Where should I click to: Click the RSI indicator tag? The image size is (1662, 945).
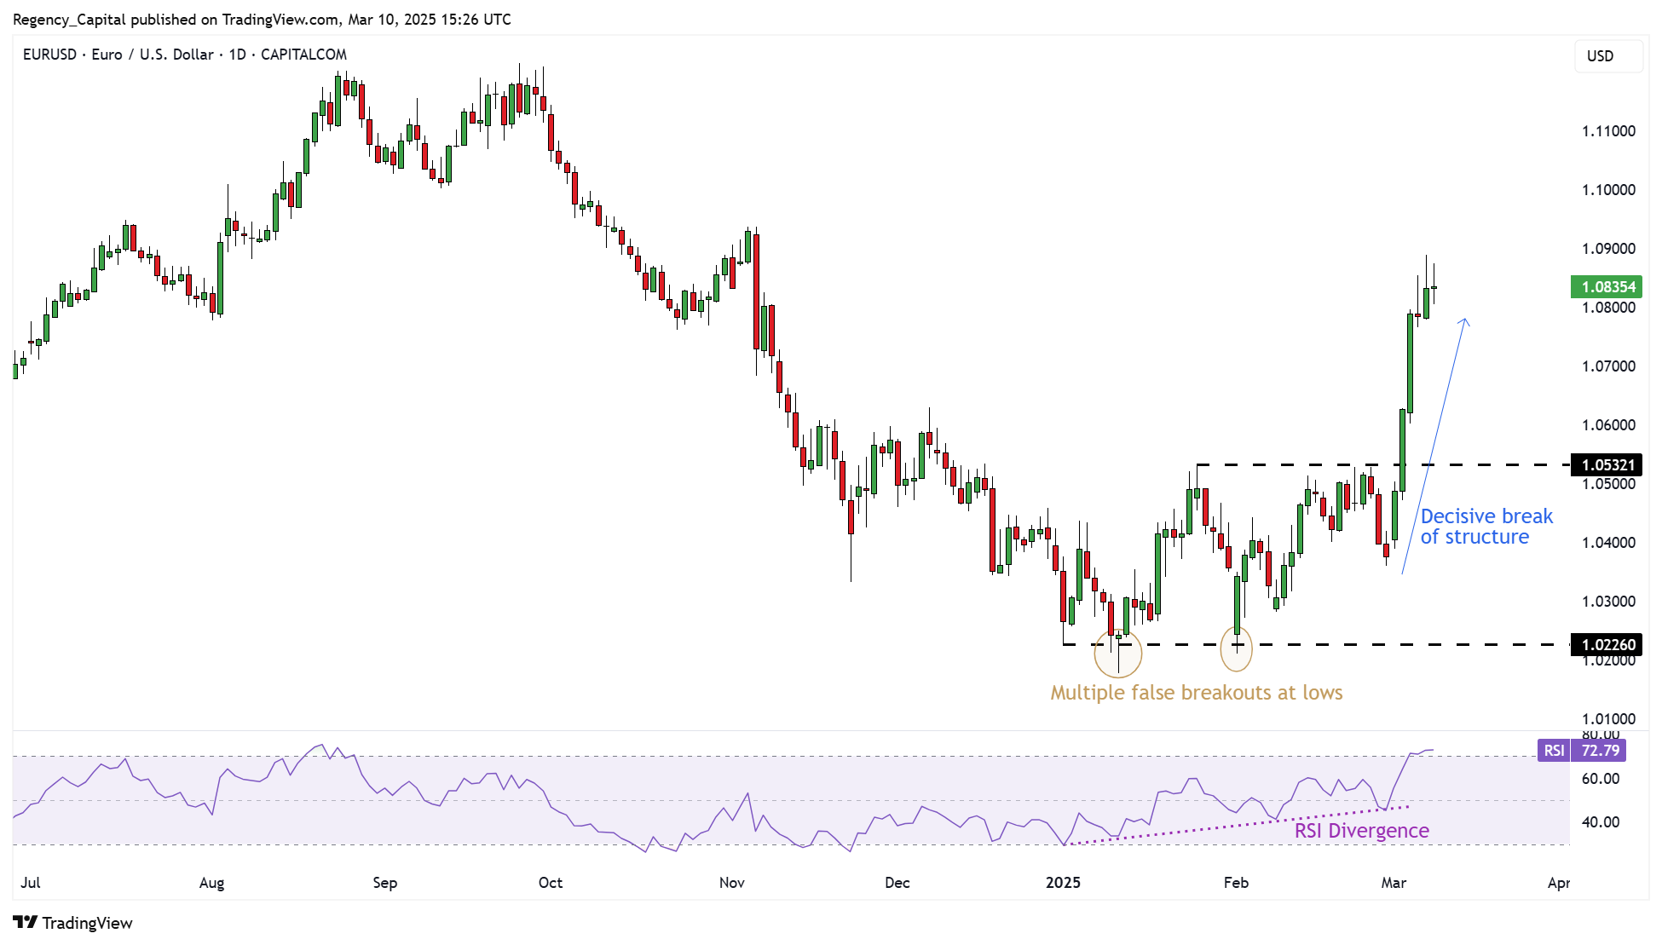click(1555, 751)
